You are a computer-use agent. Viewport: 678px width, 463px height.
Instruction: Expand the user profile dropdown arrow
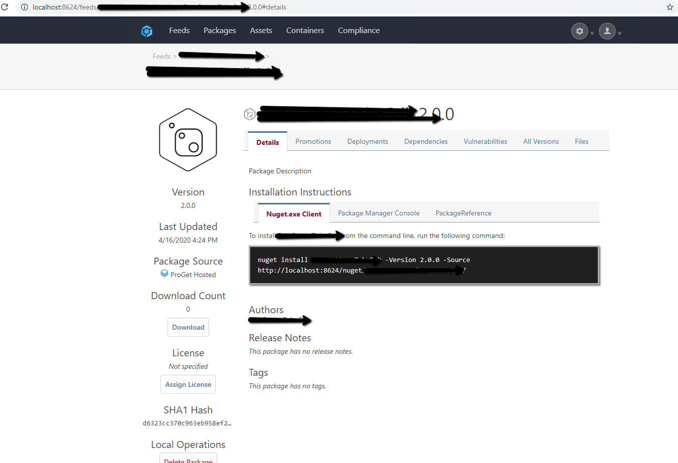click(x=619, y=33)
